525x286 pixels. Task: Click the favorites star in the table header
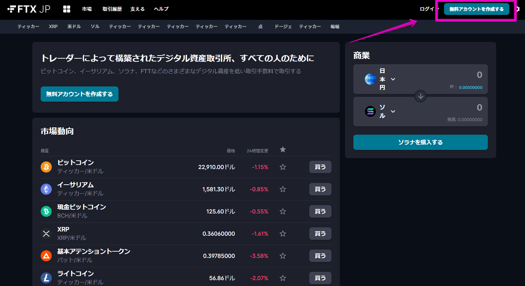[283, 150]
